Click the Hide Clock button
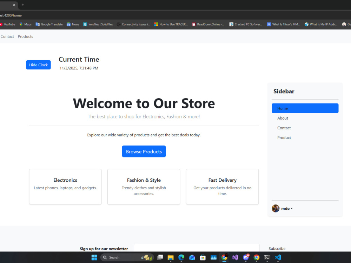This screenshot has width=351, height=263. [x=38, y=65]
